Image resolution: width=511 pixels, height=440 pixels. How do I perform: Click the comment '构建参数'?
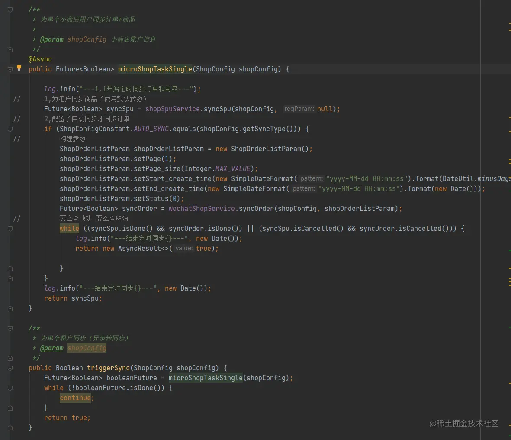pyautogui.click(x=73, y=139)
